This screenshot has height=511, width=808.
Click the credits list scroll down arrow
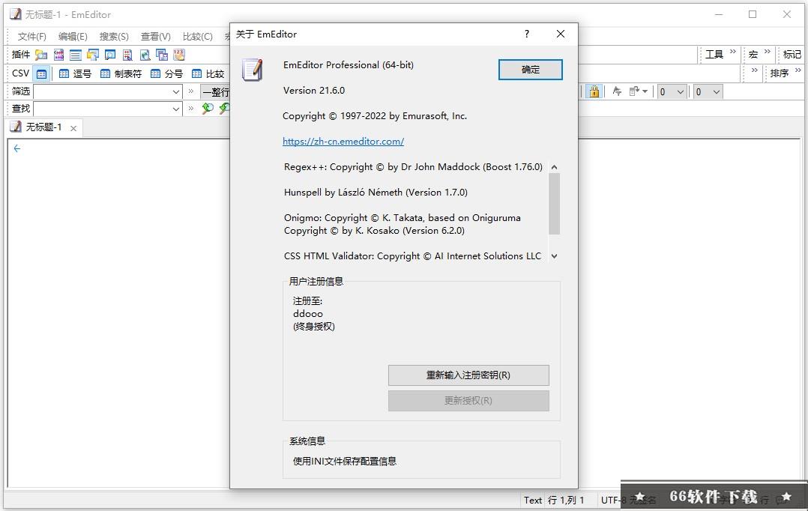coord(555,256)
